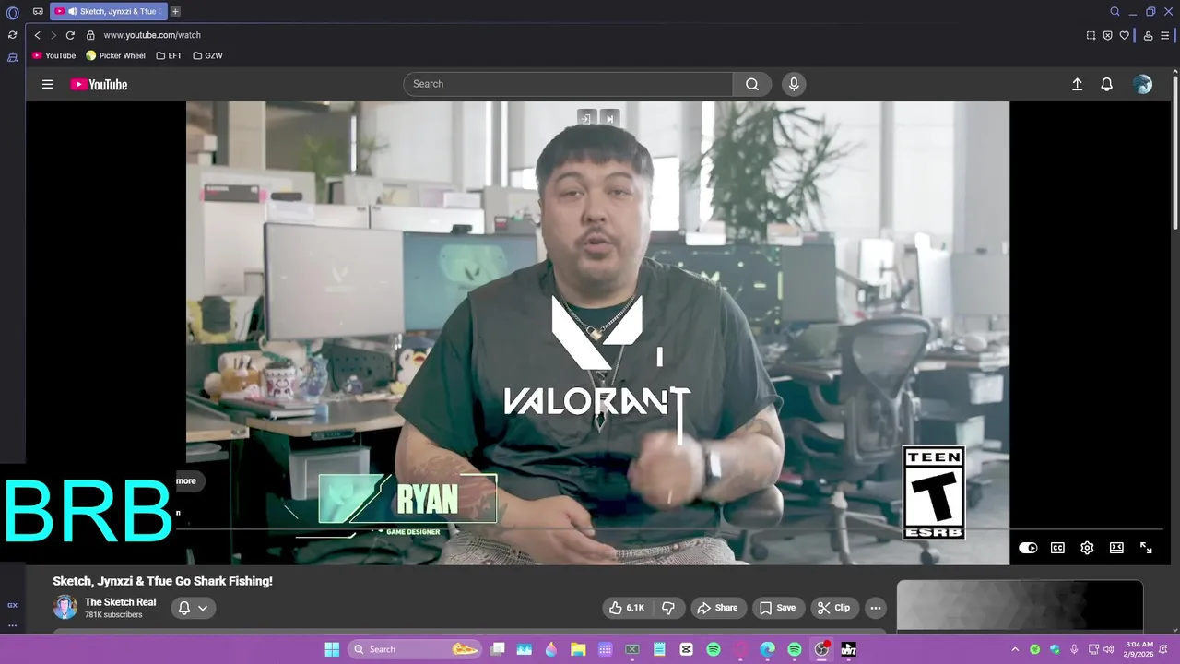Open the Microsoft Edge taskbar icon

(x=767, y=649)
